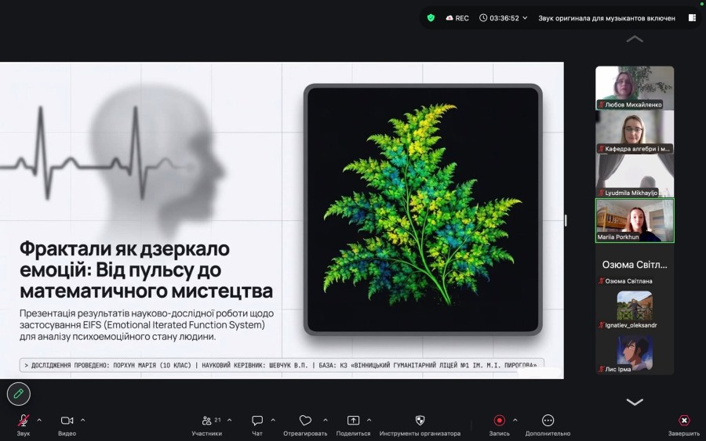Expand the arrow beside Поделиться
Image resolution: width=706 pixels, height=441 pixels.
tap(369, 421)
